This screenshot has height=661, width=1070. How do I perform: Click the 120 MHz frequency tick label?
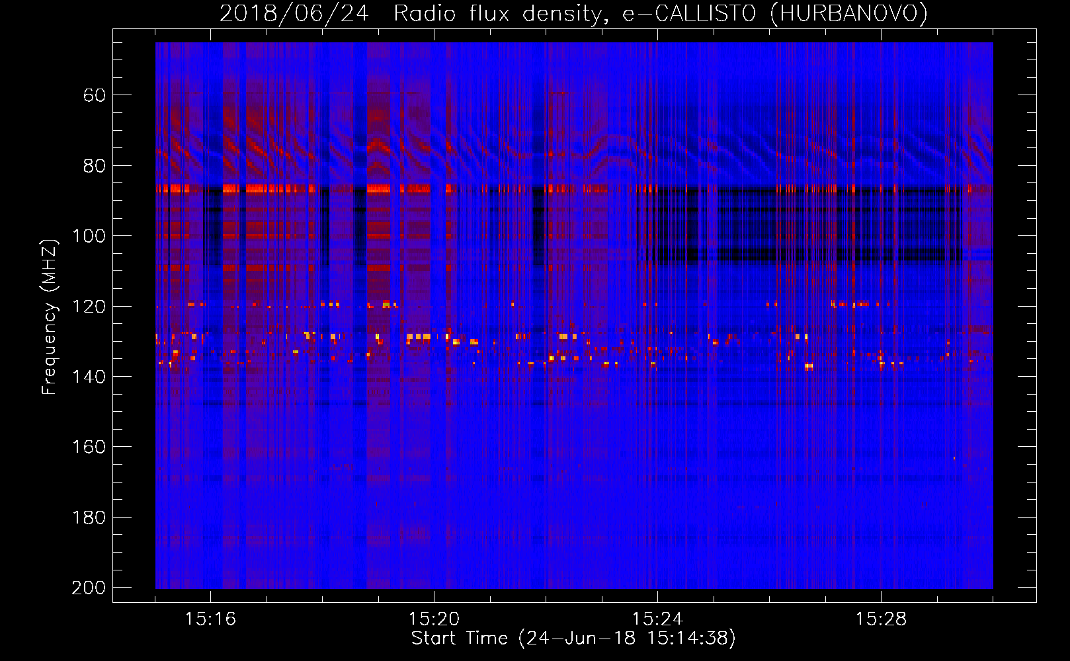(x=89, y=307)
